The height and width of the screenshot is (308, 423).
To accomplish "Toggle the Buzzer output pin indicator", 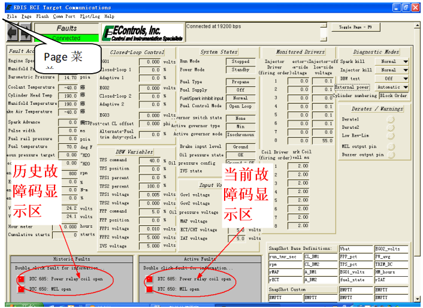I will 391,155.
